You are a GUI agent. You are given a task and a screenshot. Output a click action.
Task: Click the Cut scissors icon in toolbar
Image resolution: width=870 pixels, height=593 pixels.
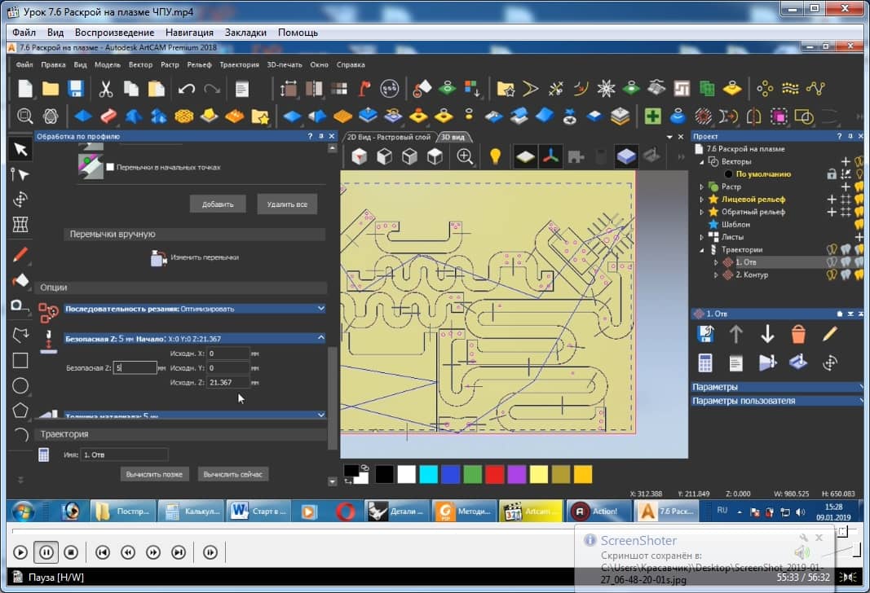point(106,89)
